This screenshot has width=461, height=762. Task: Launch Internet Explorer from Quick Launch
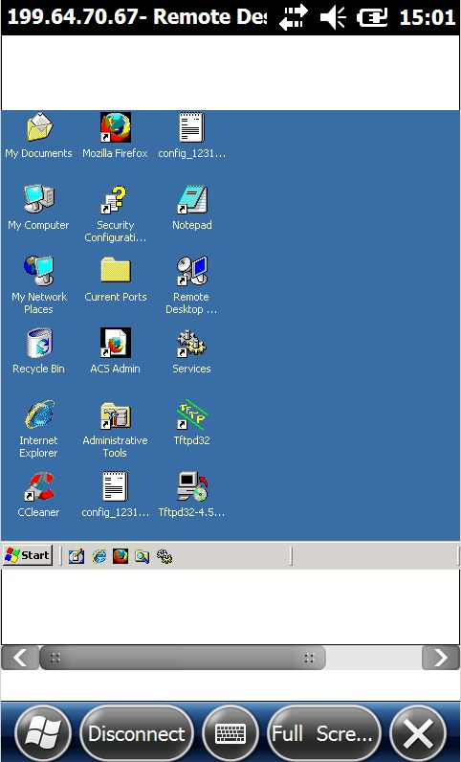[x=99, y=556]
